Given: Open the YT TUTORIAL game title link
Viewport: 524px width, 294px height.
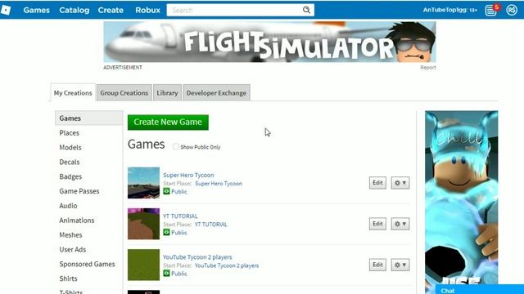Looking at the screenshot, I should (x=180, y=216).
